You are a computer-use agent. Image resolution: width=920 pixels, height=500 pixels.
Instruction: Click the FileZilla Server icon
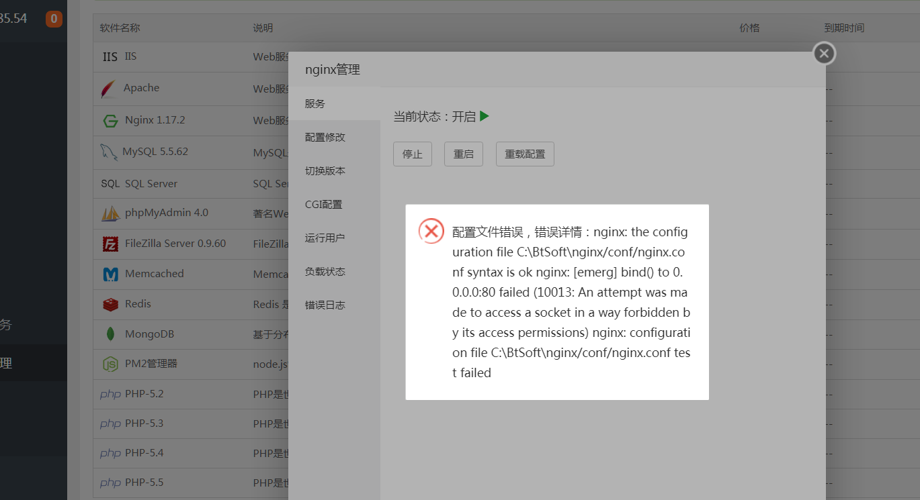click(x=110, y=244)
